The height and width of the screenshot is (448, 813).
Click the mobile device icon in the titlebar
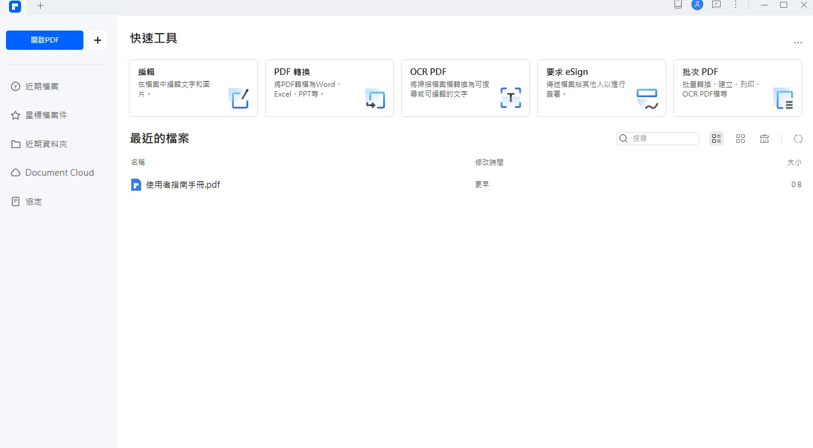coord(677,5)
